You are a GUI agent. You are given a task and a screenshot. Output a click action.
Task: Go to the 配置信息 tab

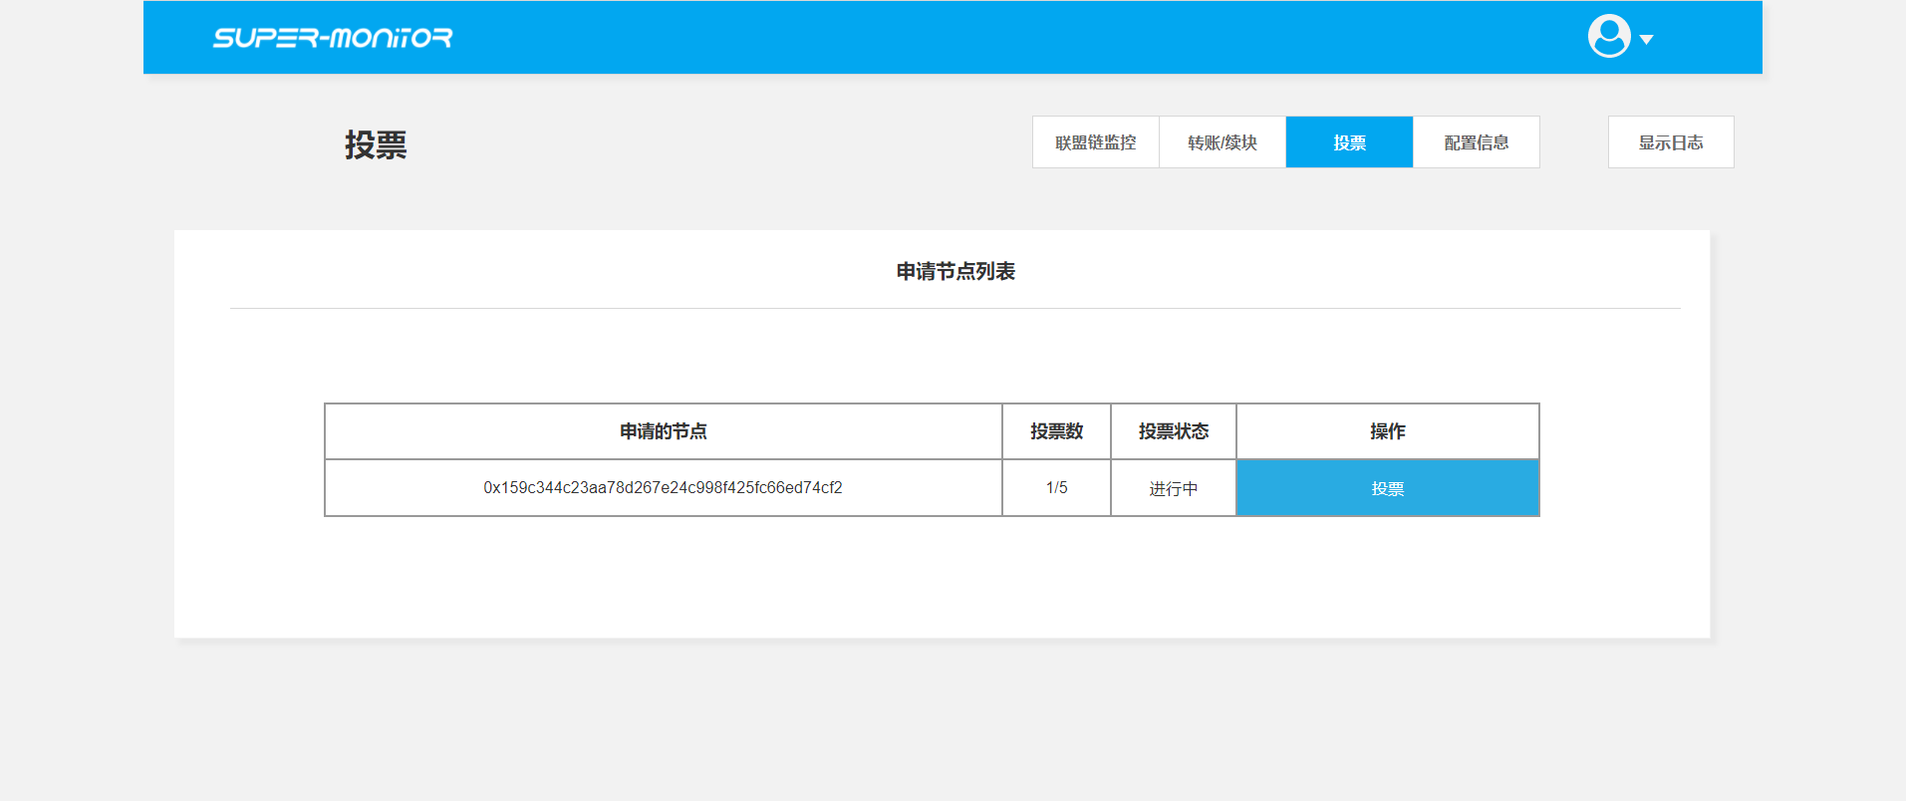(1476, 142)
